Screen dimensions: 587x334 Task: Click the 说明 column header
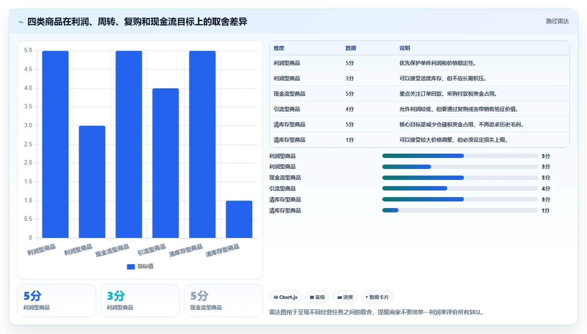click(405, 48)
